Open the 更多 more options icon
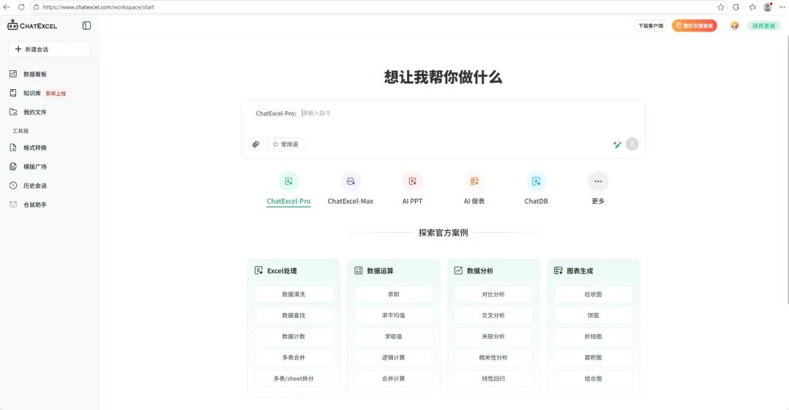The height and width of the screenshot is (410, 789). (x=598, y=181)
